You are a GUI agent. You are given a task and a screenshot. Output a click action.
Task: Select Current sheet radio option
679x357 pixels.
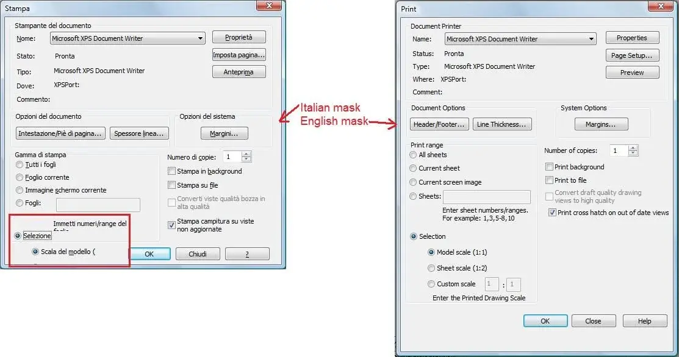pos(413,168)
